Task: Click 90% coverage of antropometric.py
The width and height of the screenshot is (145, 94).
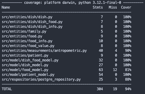Action: click(x=128, y=51)
